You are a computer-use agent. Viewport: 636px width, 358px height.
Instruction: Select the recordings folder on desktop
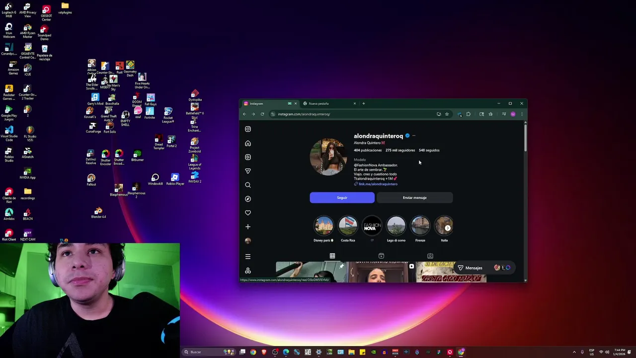28,194
